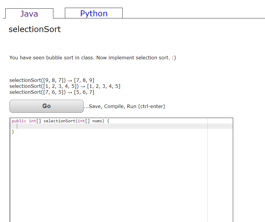Click the first selectionSort example line
Image resolution: width=265 pixels, height=222 pixels.
pos(52,80)
